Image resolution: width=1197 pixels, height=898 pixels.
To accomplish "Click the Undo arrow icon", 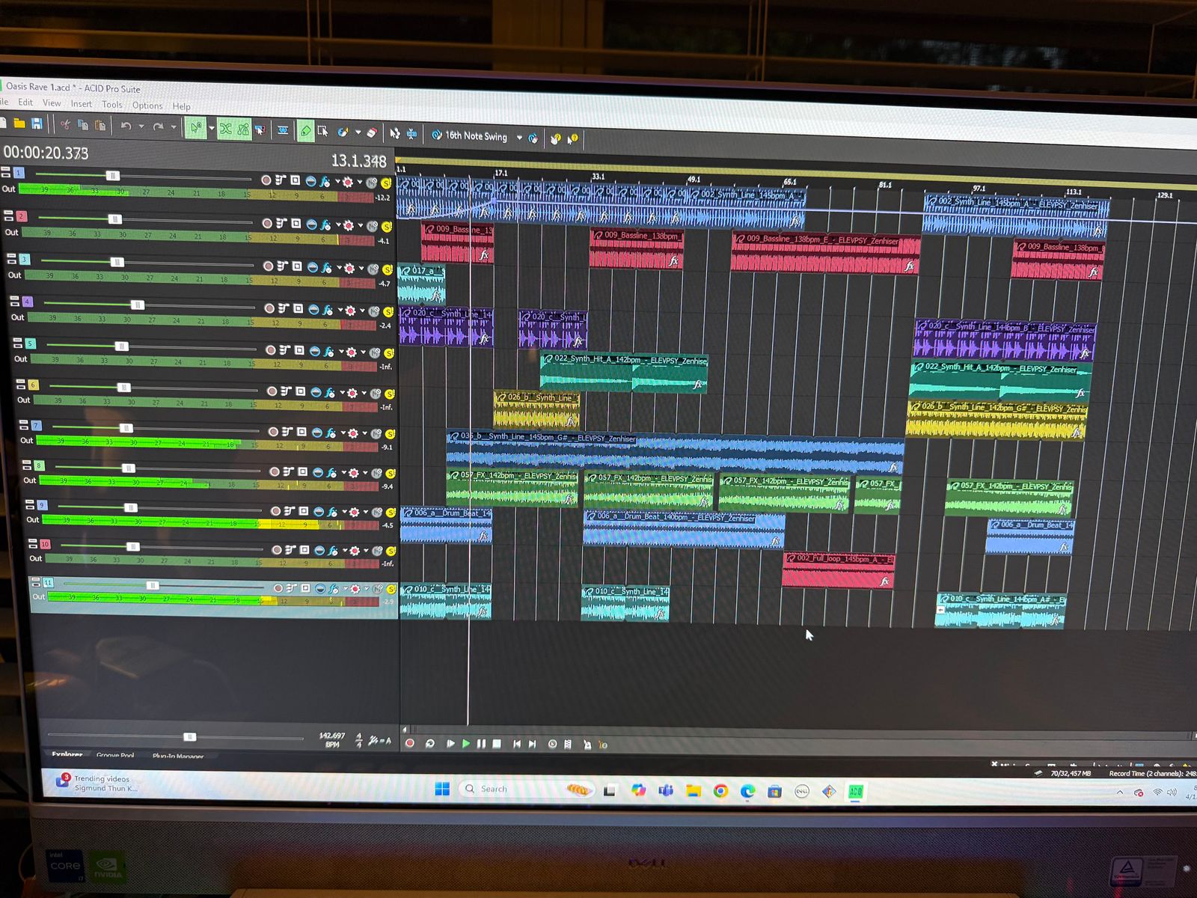I will [126, 126].
